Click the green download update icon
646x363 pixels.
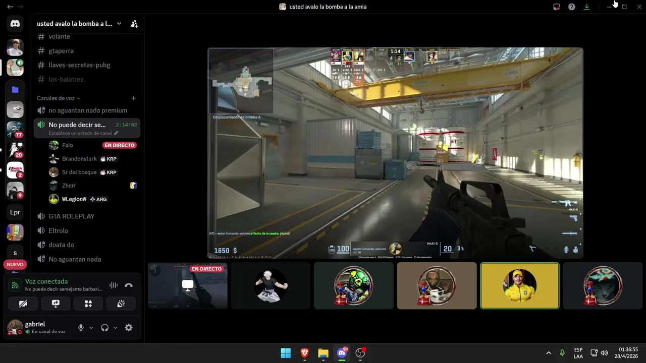click(586, 7)
